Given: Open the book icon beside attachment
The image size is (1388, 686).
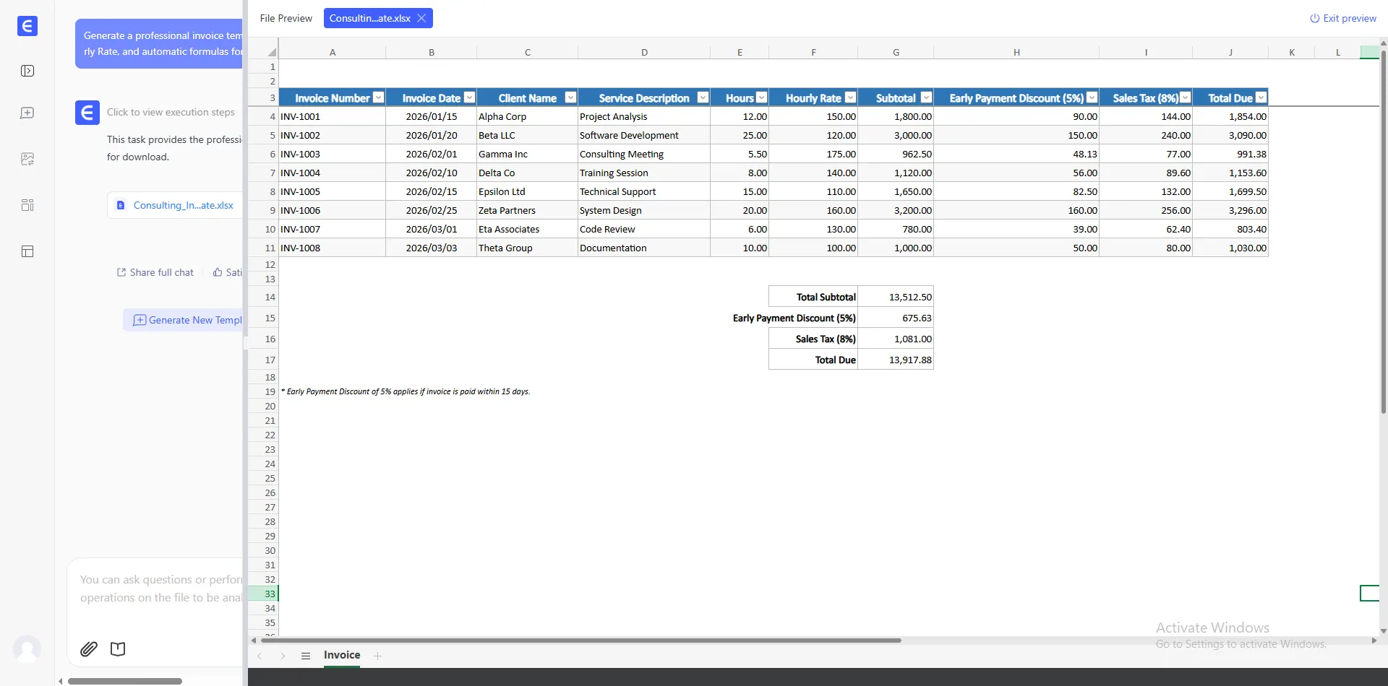Looking at the screenshot, I should (x=118, y=648).
